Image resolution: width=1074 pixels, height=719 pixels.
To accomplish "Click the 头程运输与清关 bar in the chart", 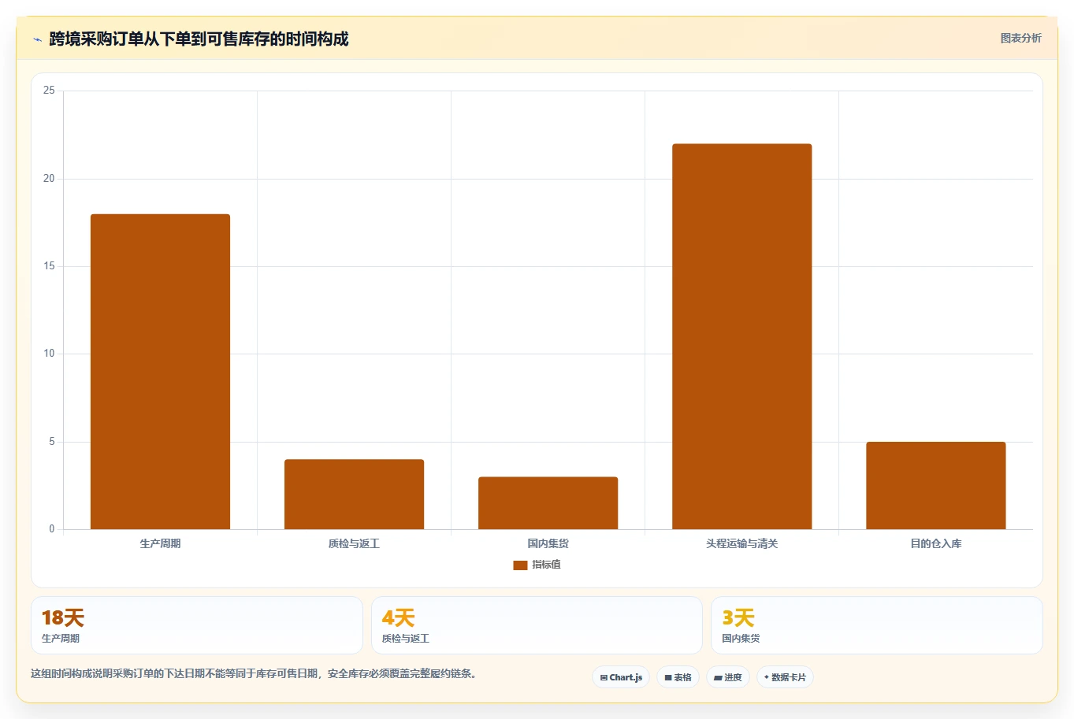I will pyautogui.click(x=742, y=336).
